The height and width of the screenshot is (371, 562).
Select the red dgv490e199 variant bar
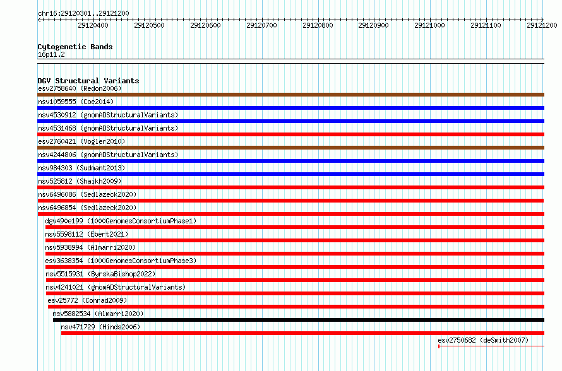(x=295, y=227)
